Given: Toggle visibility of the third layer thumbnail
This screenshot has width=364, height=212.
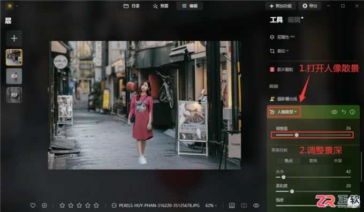Looking at the screenshot, I should [x=14, y=95].
